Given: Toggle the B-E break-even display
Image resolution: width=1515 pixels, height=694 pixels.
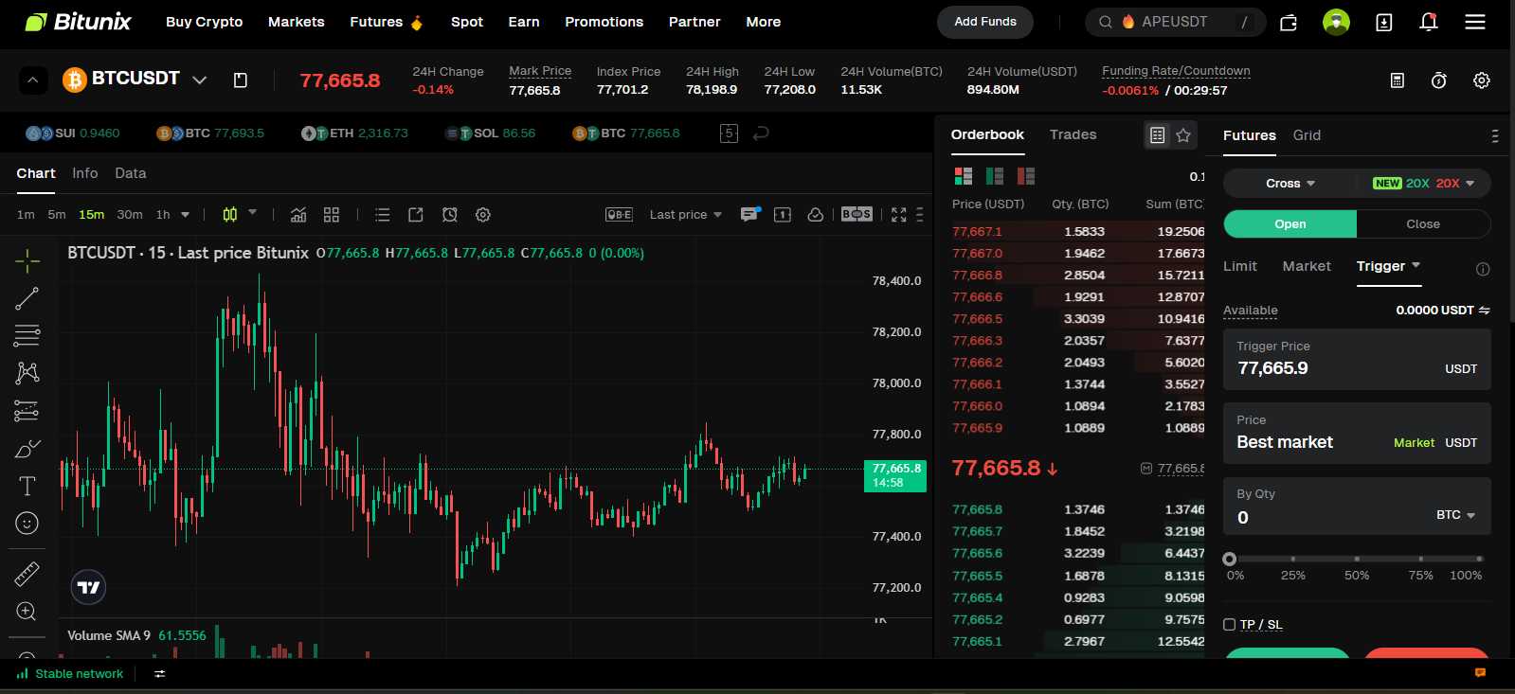Looking at the screenshot, I should (x=619, y=215).
